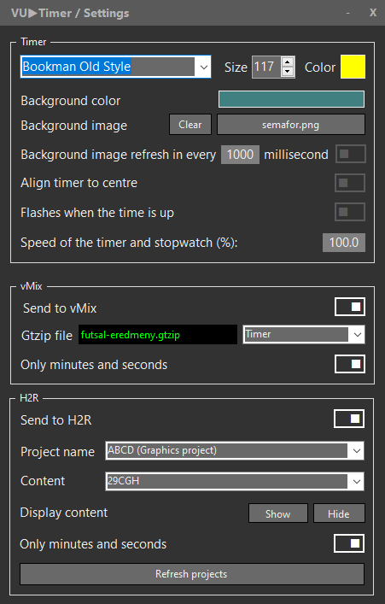The image size is (385, 604).
Task: Disable the Send to vMix switch
Action: click(350, 307)
